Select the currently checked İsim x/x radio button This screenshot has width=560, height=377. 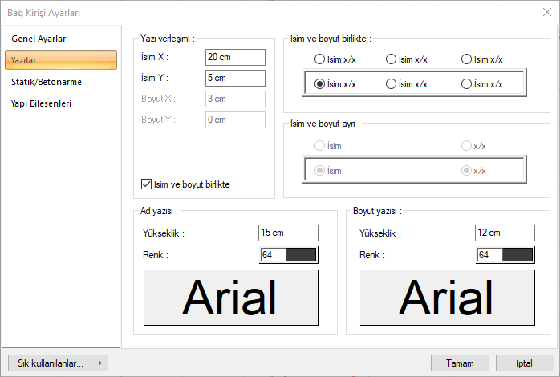(x=320, y=83)
